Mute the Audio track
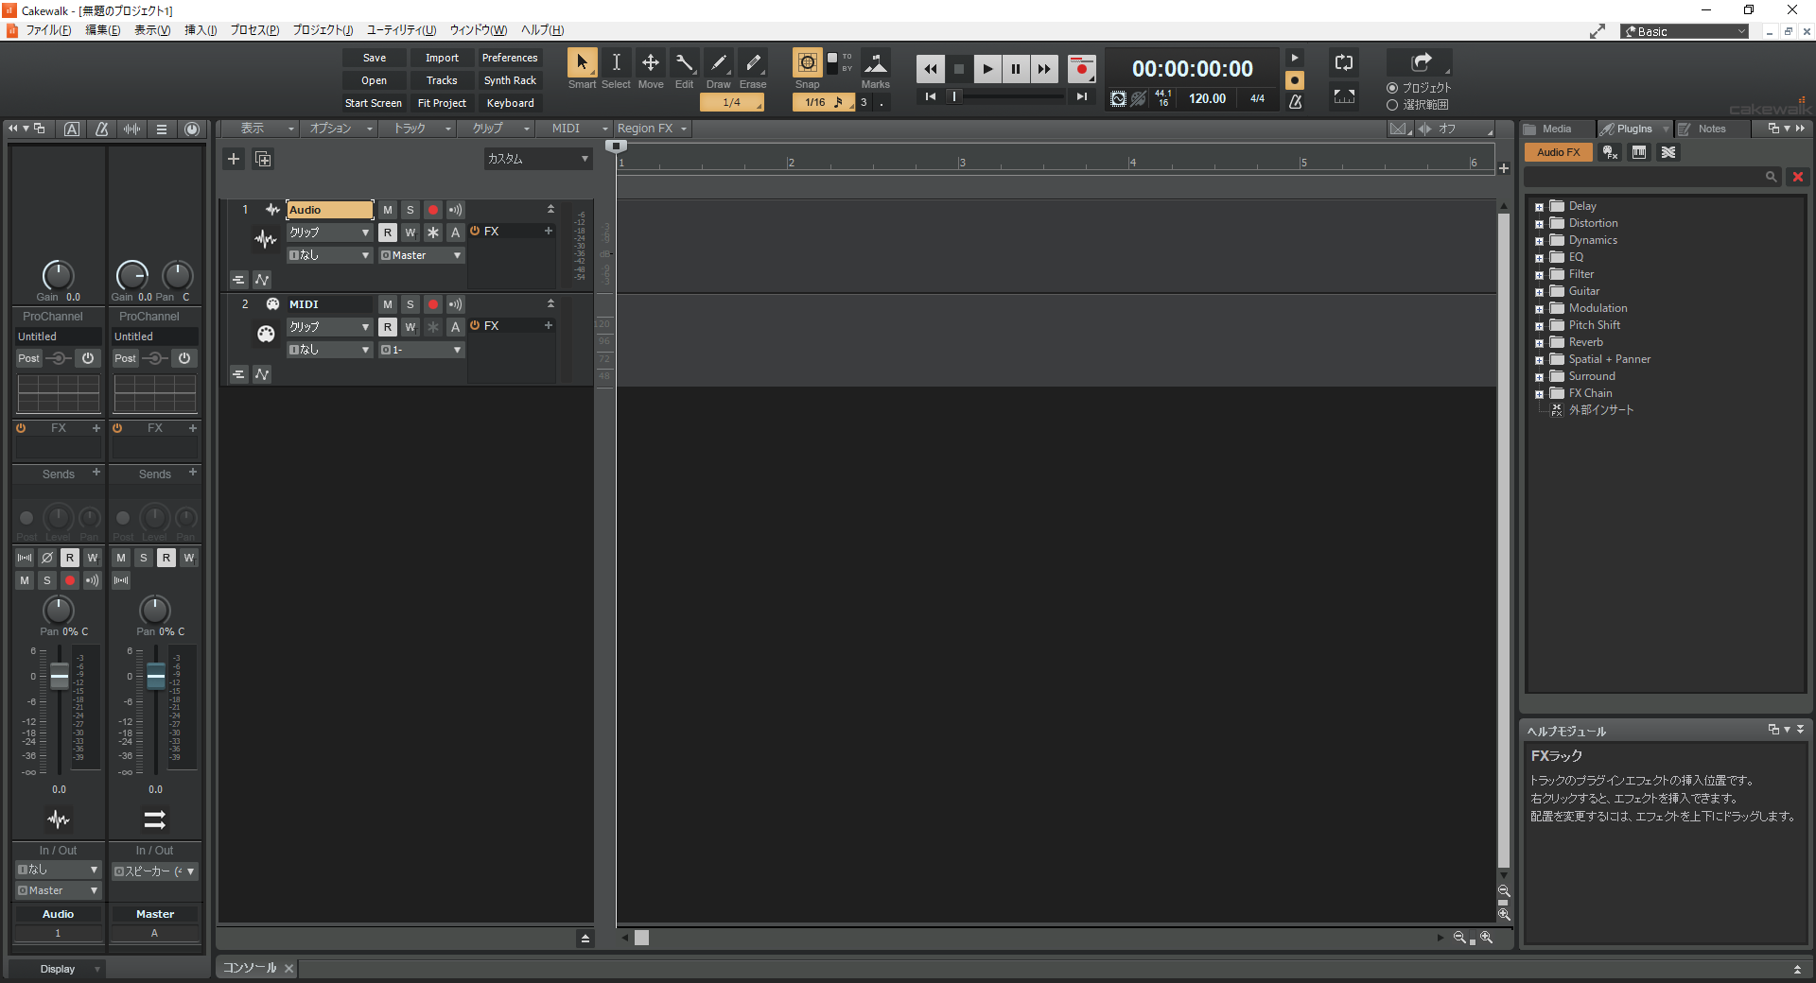 [x=388, y=210]
